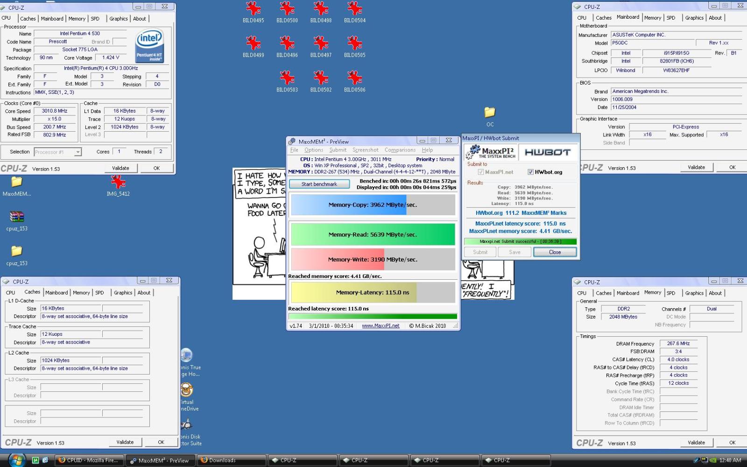This screenshot has width=747, height=467.
Task: Click the Intel Pentium 4 HT logo
Action: click(149, 46)
